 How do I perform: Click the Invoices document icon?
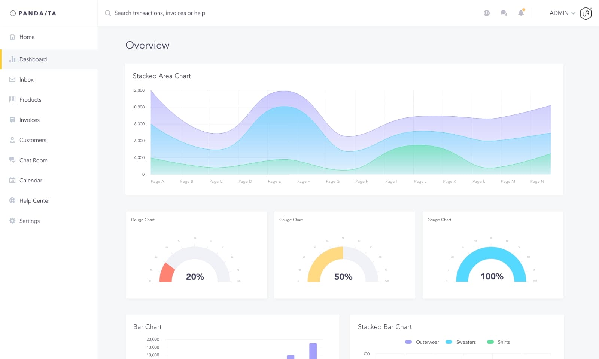click(12, 120)
